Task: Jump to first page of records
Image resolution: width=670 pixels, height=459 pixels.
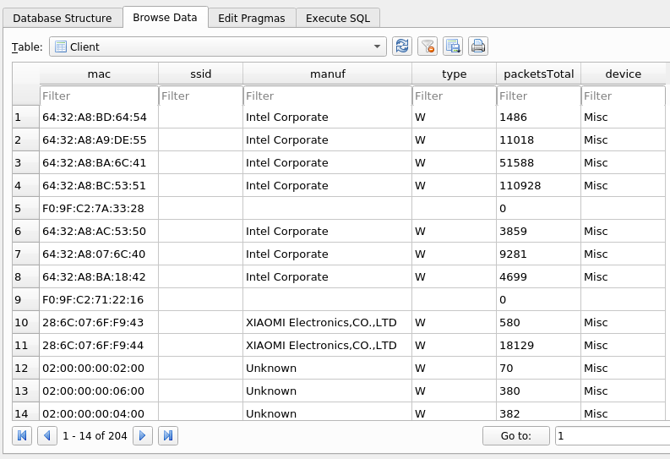Action: 23,435
